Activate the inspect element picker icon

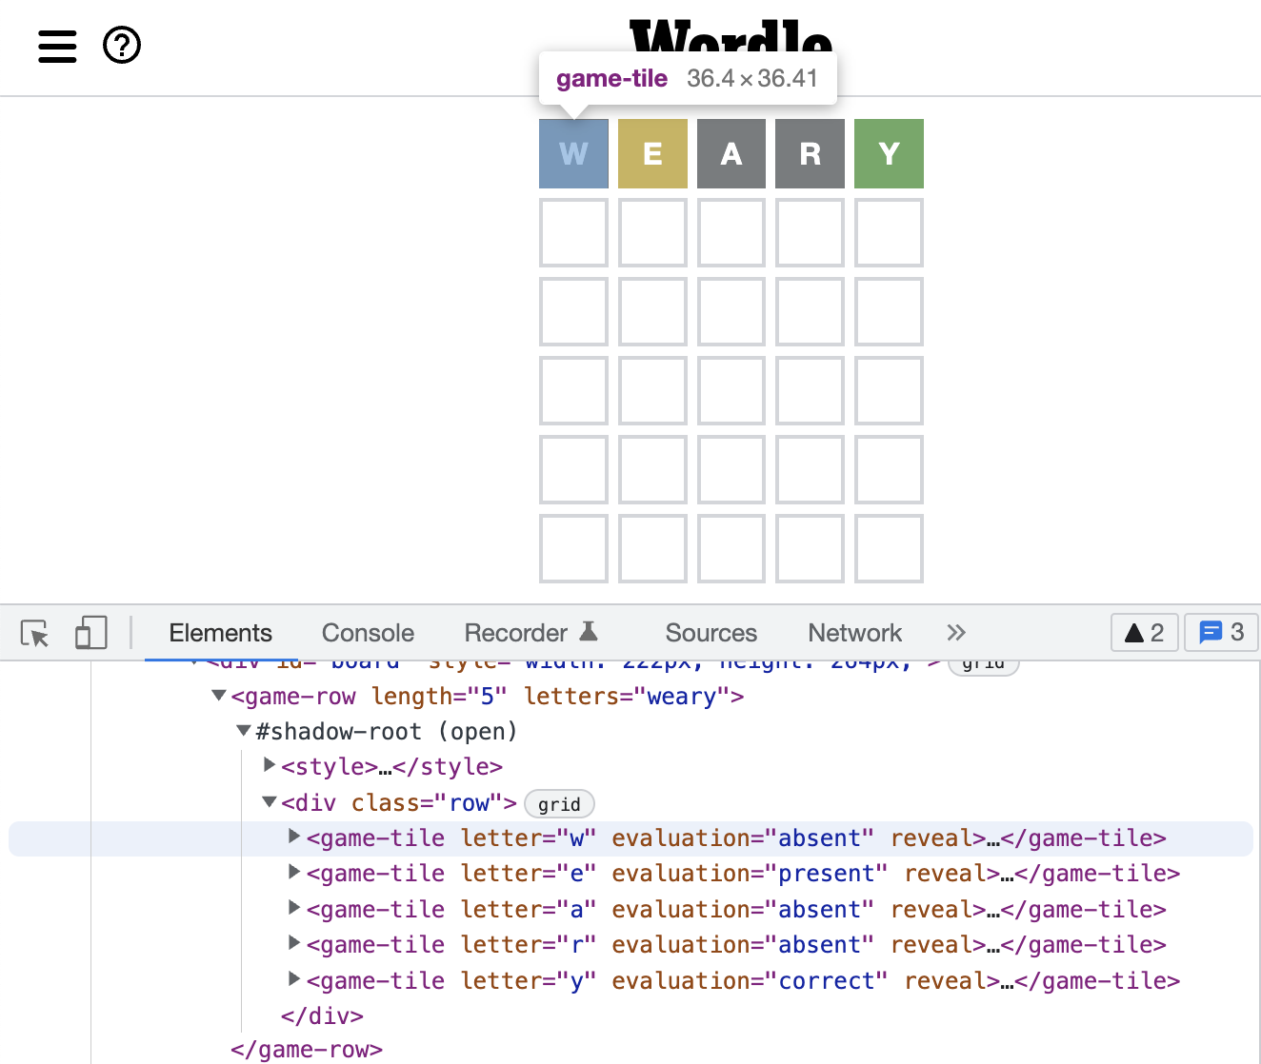click(x=35, y=633)
